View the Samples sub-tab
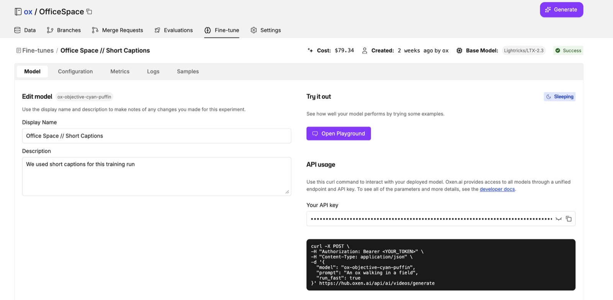This screenshot has width=613, height=300. coord(188,71)
